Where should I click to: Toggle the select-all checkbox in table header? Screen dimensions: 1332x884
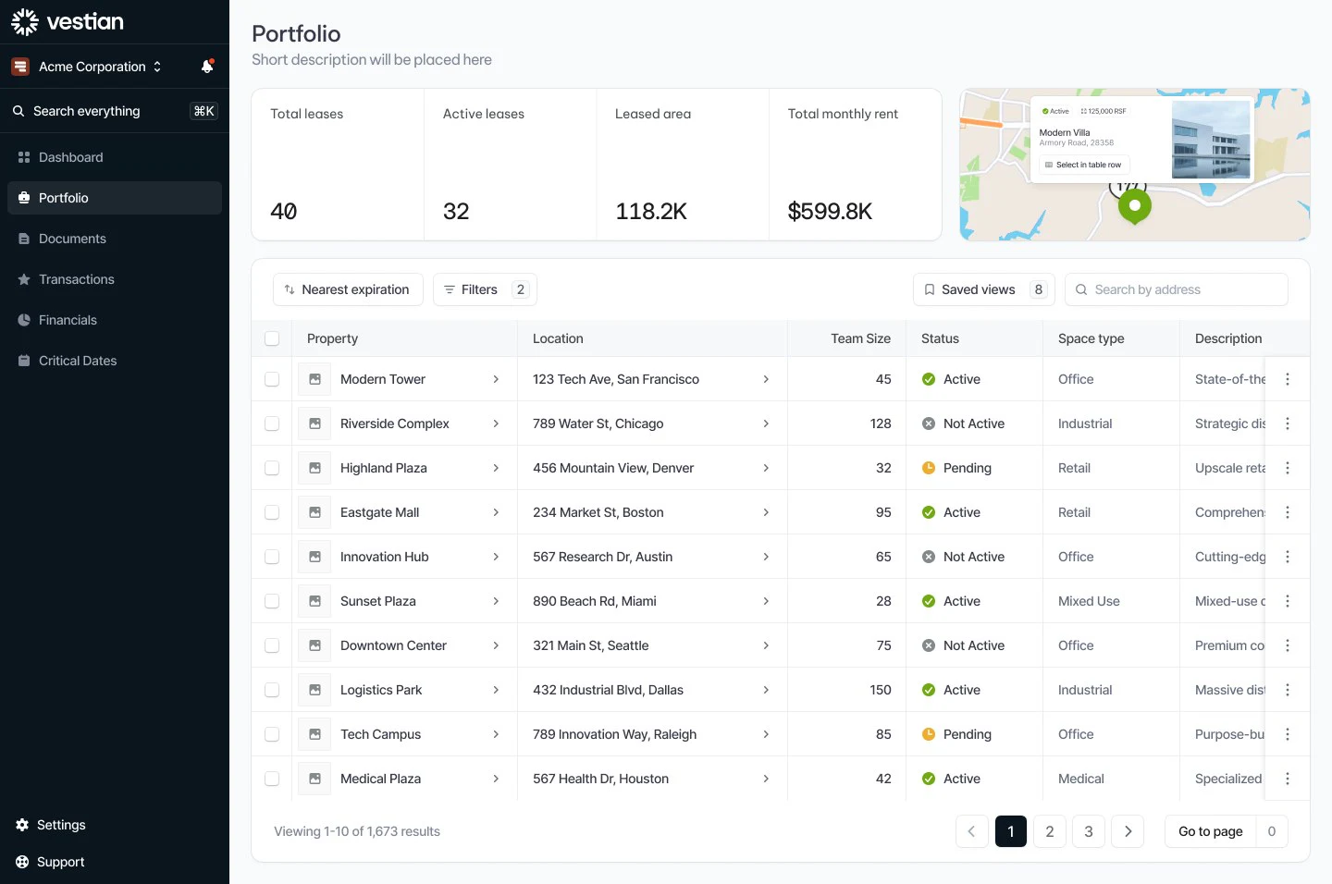coord(272,338)
